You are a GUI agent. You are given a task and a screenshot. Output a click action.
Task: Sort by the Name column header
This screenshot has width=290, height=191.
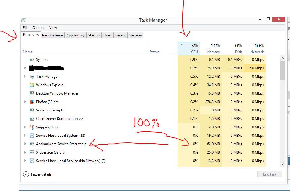(x=84, y=49)
